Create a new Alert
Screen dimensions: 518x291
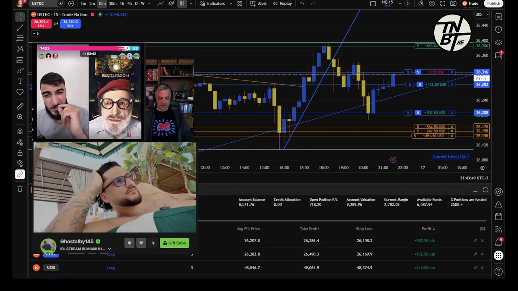(258, 4)
